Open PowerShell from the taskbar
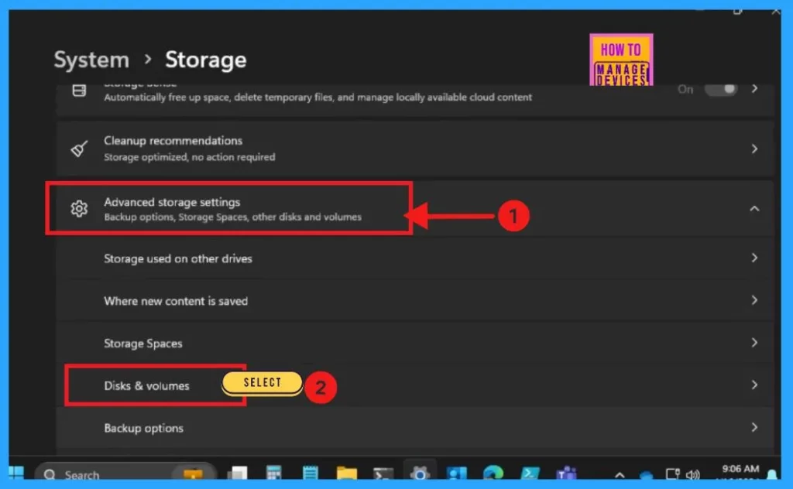The width and height of the screenshot is (793, 489). pyautogui.click(x=530, y=474)
